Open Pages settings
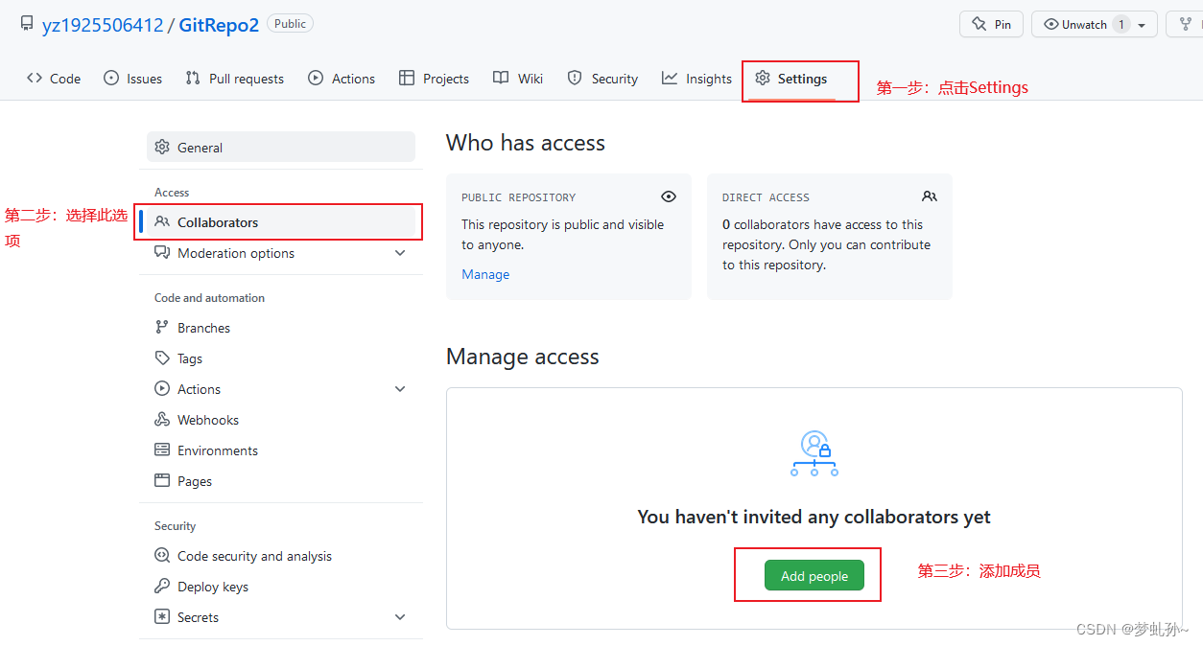 281,481
